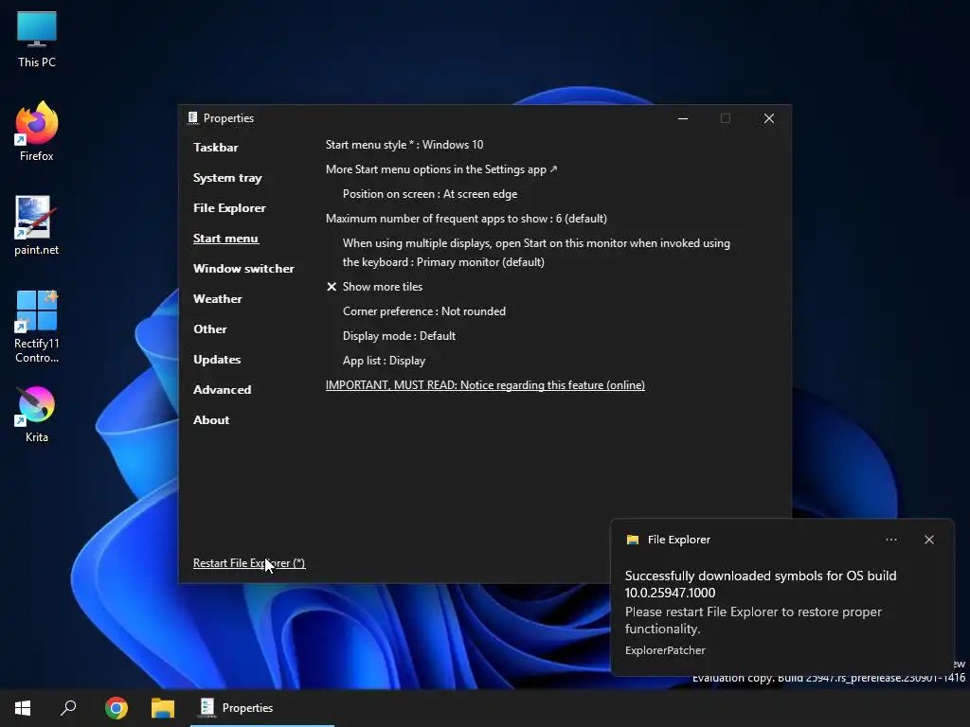
Task: Minimize the Properties window
Action: tap(683, 118)
